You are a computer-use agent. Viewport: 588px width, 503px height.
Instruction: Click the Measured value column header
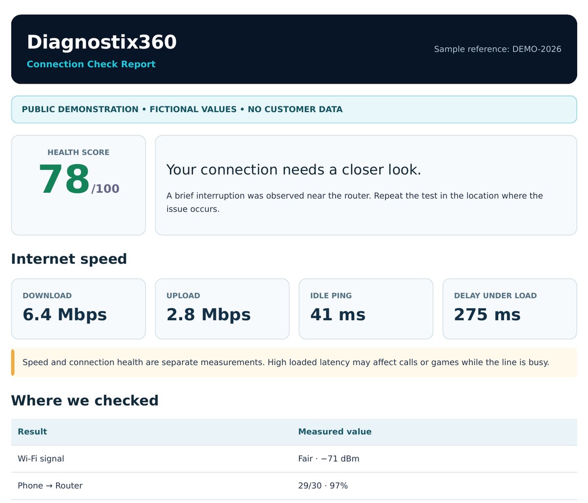tap(335, 432)
